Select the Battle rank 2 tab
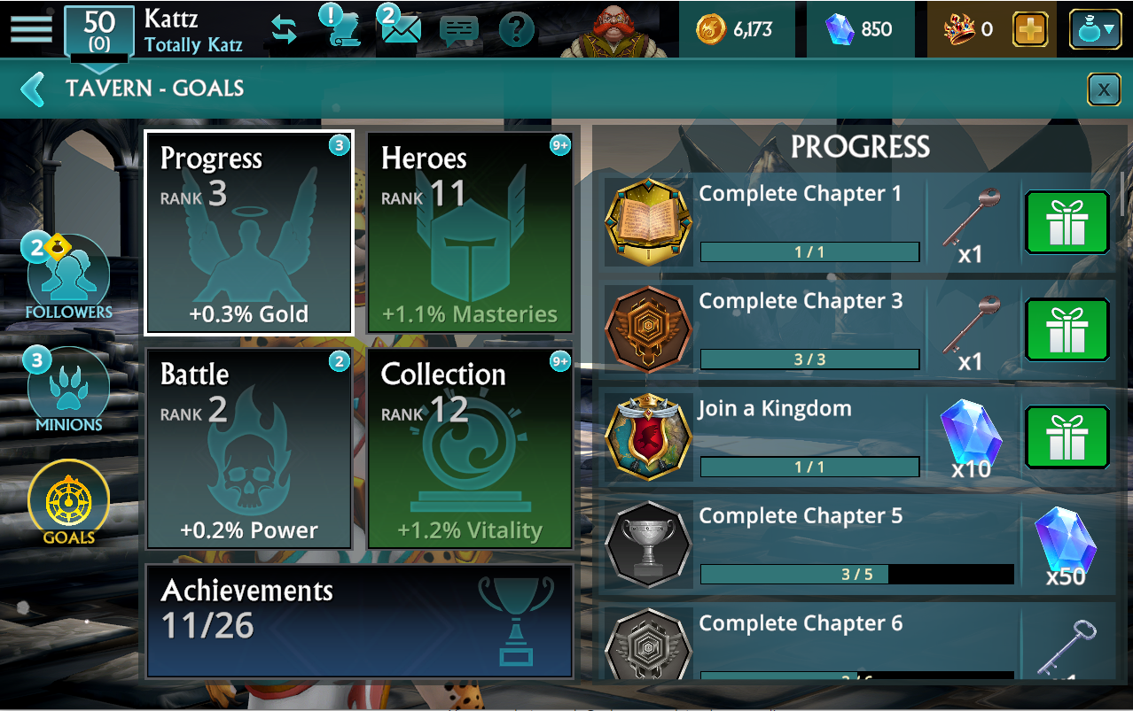 [249, 449]
